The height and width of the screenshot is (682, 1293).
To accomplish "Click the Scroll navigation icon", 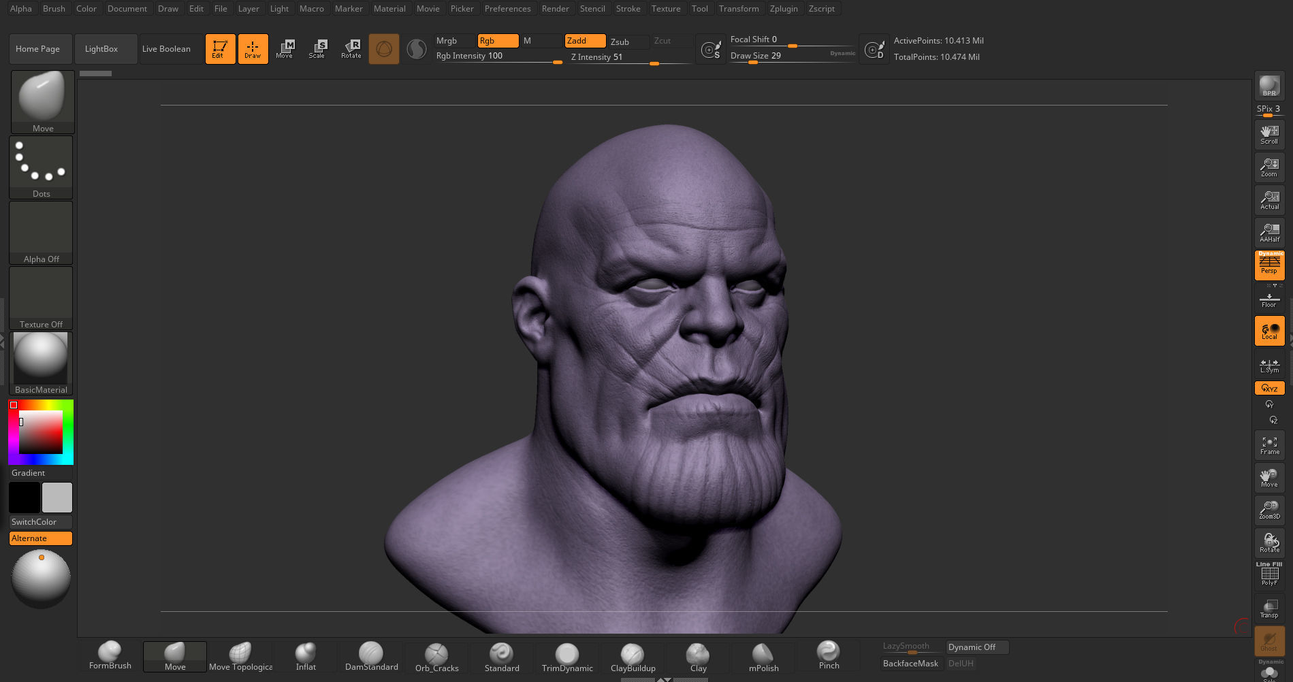I will click(1269, 134).
